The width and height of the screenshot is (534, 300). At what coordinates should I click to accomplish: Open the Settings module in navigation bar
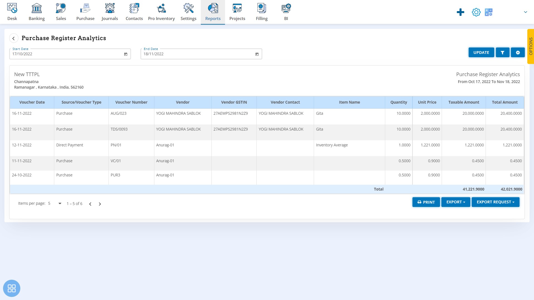coord(188,12)
